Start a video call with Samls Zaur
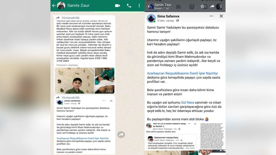 (117, 6)
